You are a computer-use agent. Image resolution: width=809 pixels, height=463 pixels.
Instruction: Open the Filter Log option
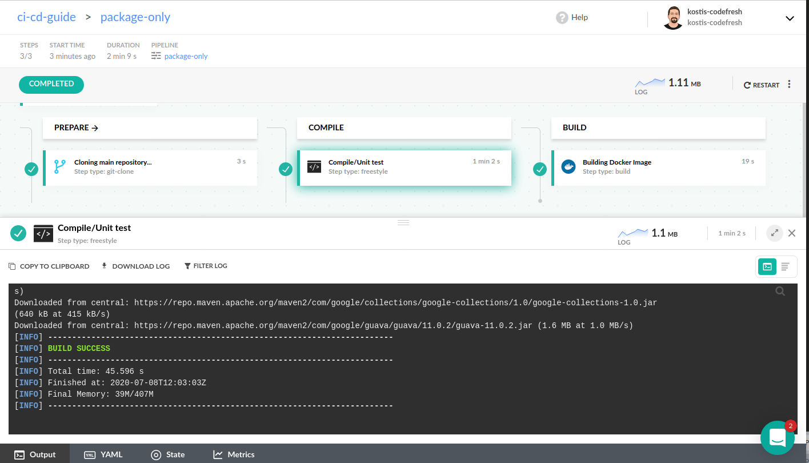tap(206, 266)
